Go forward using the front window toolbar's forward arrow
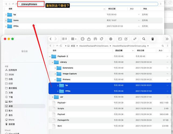 click(x=56, y=39)
